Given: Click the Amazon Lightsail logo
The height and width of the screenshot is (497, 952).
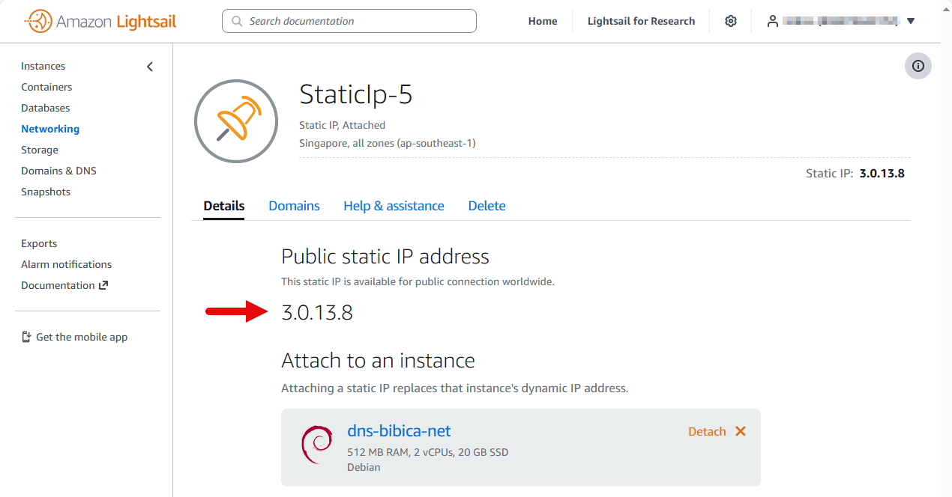Looking at the screenshot, I should point(100,21).
